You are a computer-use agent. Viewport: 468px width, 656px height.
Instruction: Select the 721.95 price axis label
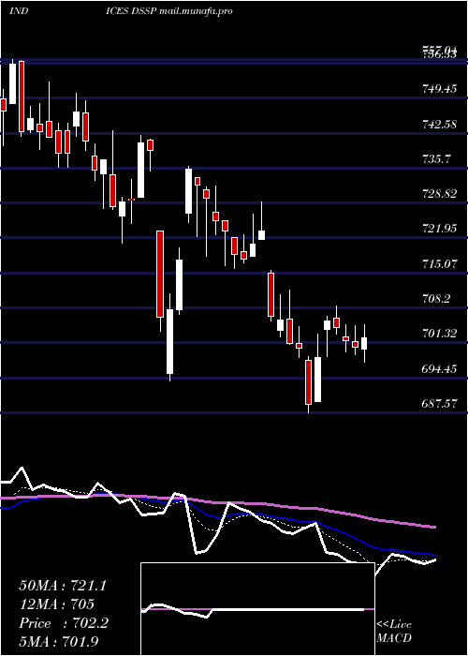point(440,229)
